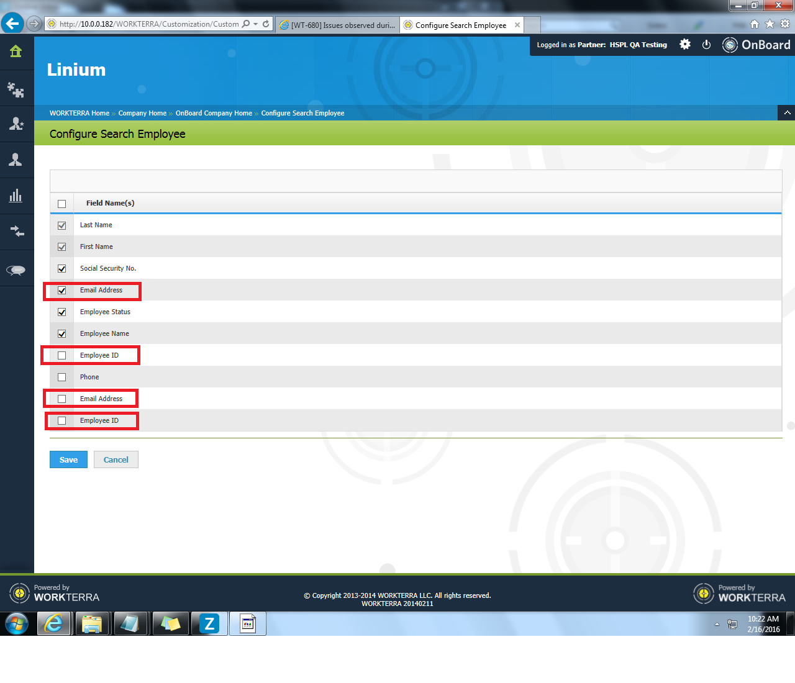Switch to the WT-680 Issues browser tab
The height and width of the screenshot is (683, 795).
(x=337, y=25)
